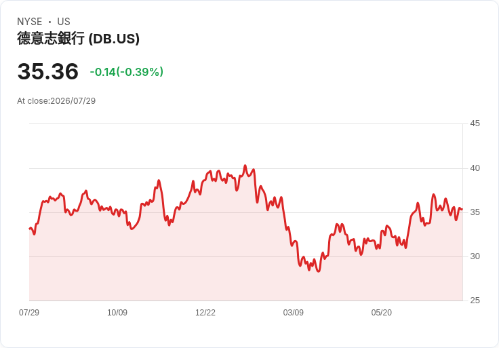499x348 pixels.
Task: Click the stock title 德意志銀行 (DB.US)
Action: [x=78, y=39]
